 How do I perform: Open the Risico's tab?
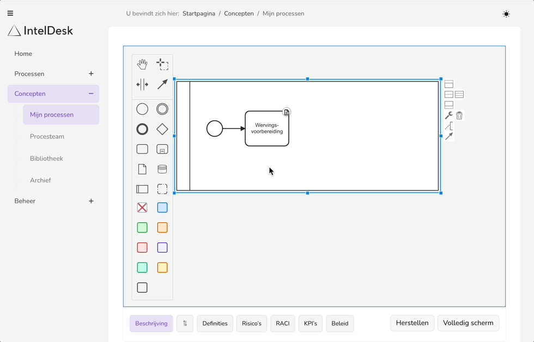tap(252, 323)
